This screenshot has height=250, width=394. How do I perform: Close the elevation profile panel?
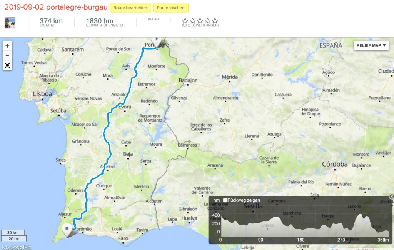391,197
